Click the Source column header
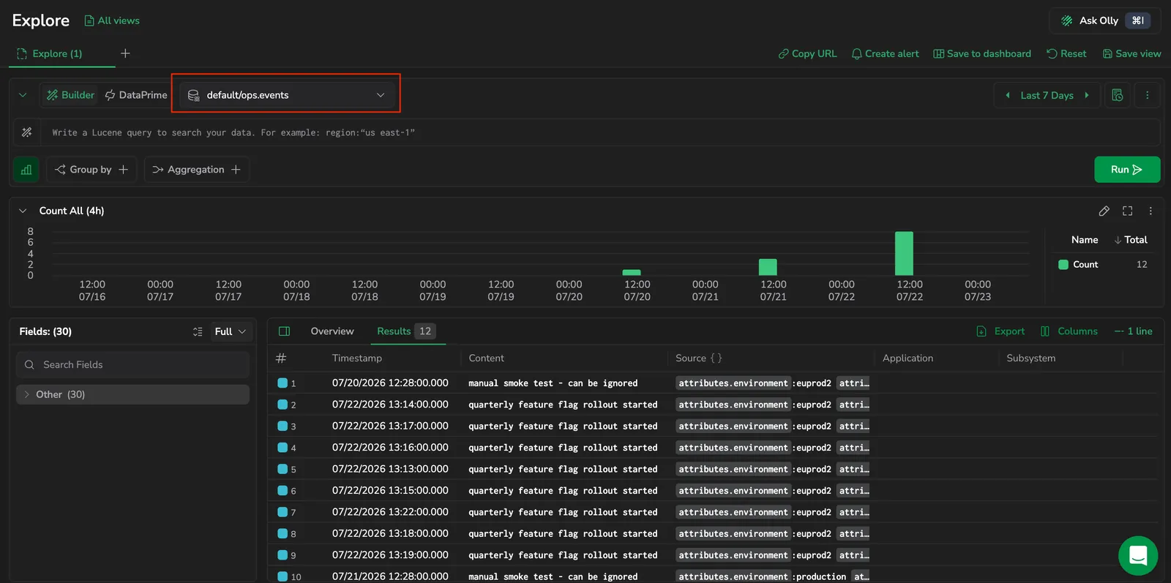This screenshot has height=583, width=1171. 699,358
